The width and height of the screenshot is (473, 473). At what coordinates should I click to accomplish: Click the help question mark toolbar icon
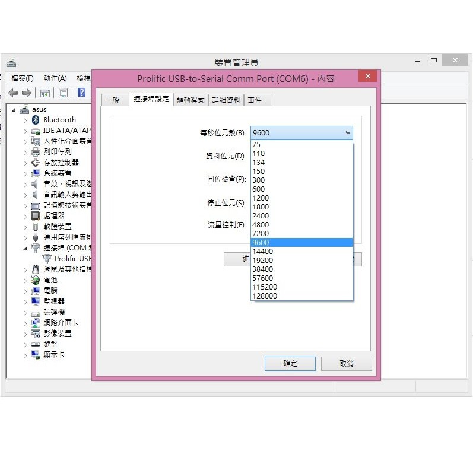pos(82,93)
